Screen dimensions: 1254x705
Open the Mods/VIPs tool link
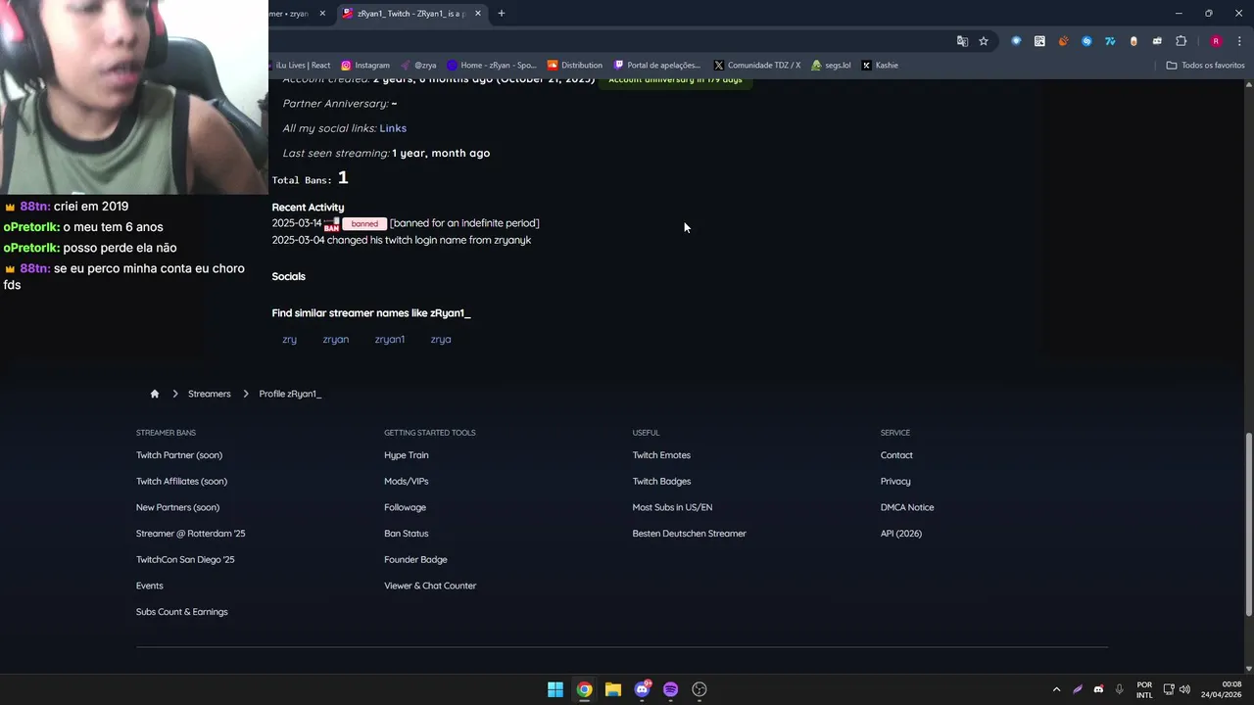tap(407, 482)
